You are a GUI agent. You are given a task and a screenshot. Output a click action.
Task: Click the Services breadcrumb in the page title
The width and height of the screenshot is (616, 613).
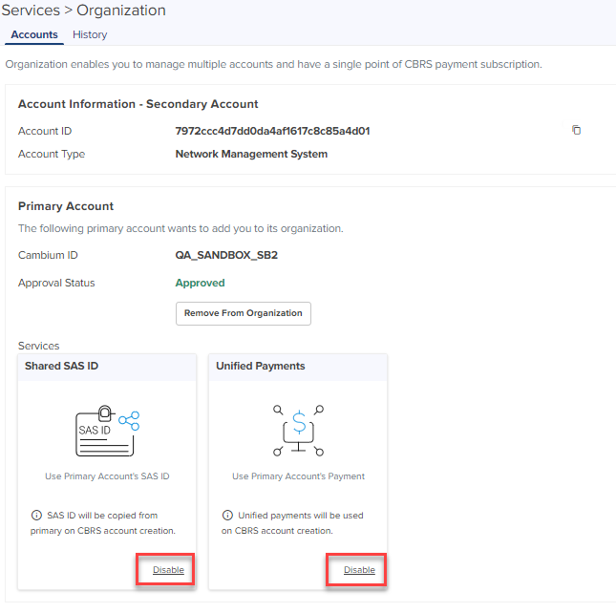(x=32, y=11)
